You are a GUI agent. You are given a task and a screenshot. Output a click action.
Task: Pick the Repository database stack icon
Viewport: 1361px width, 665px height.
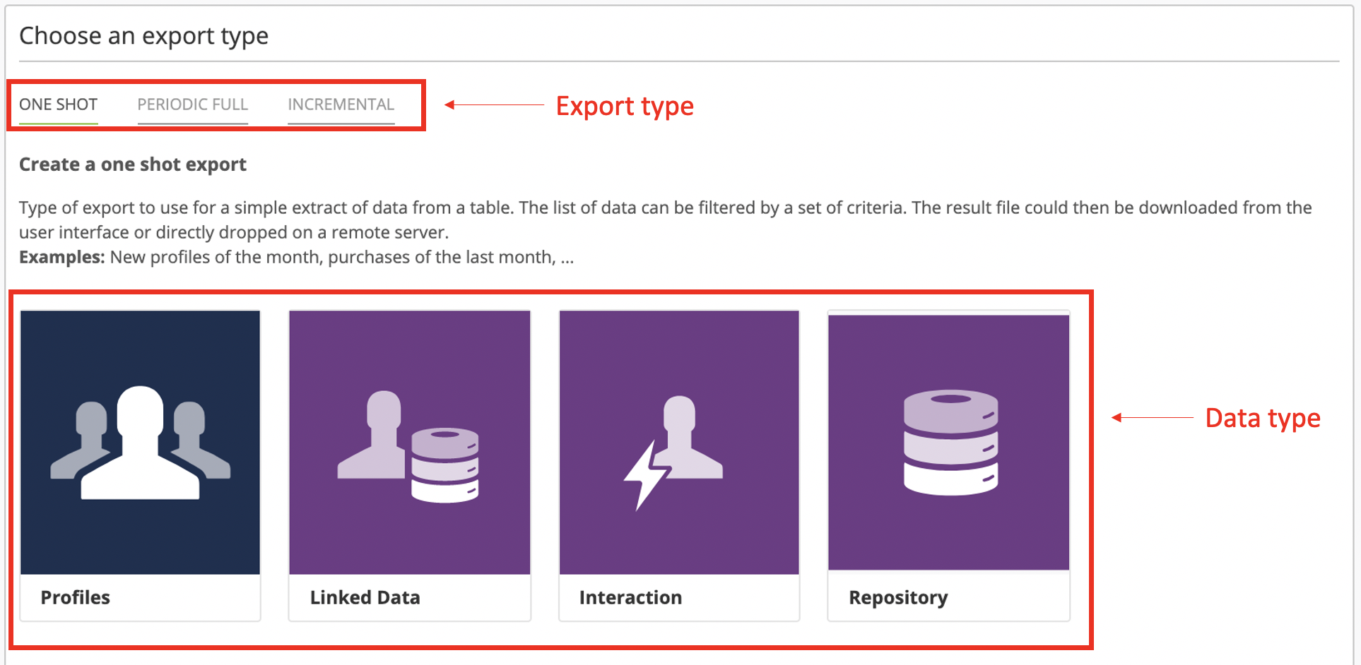coord(949,442)
